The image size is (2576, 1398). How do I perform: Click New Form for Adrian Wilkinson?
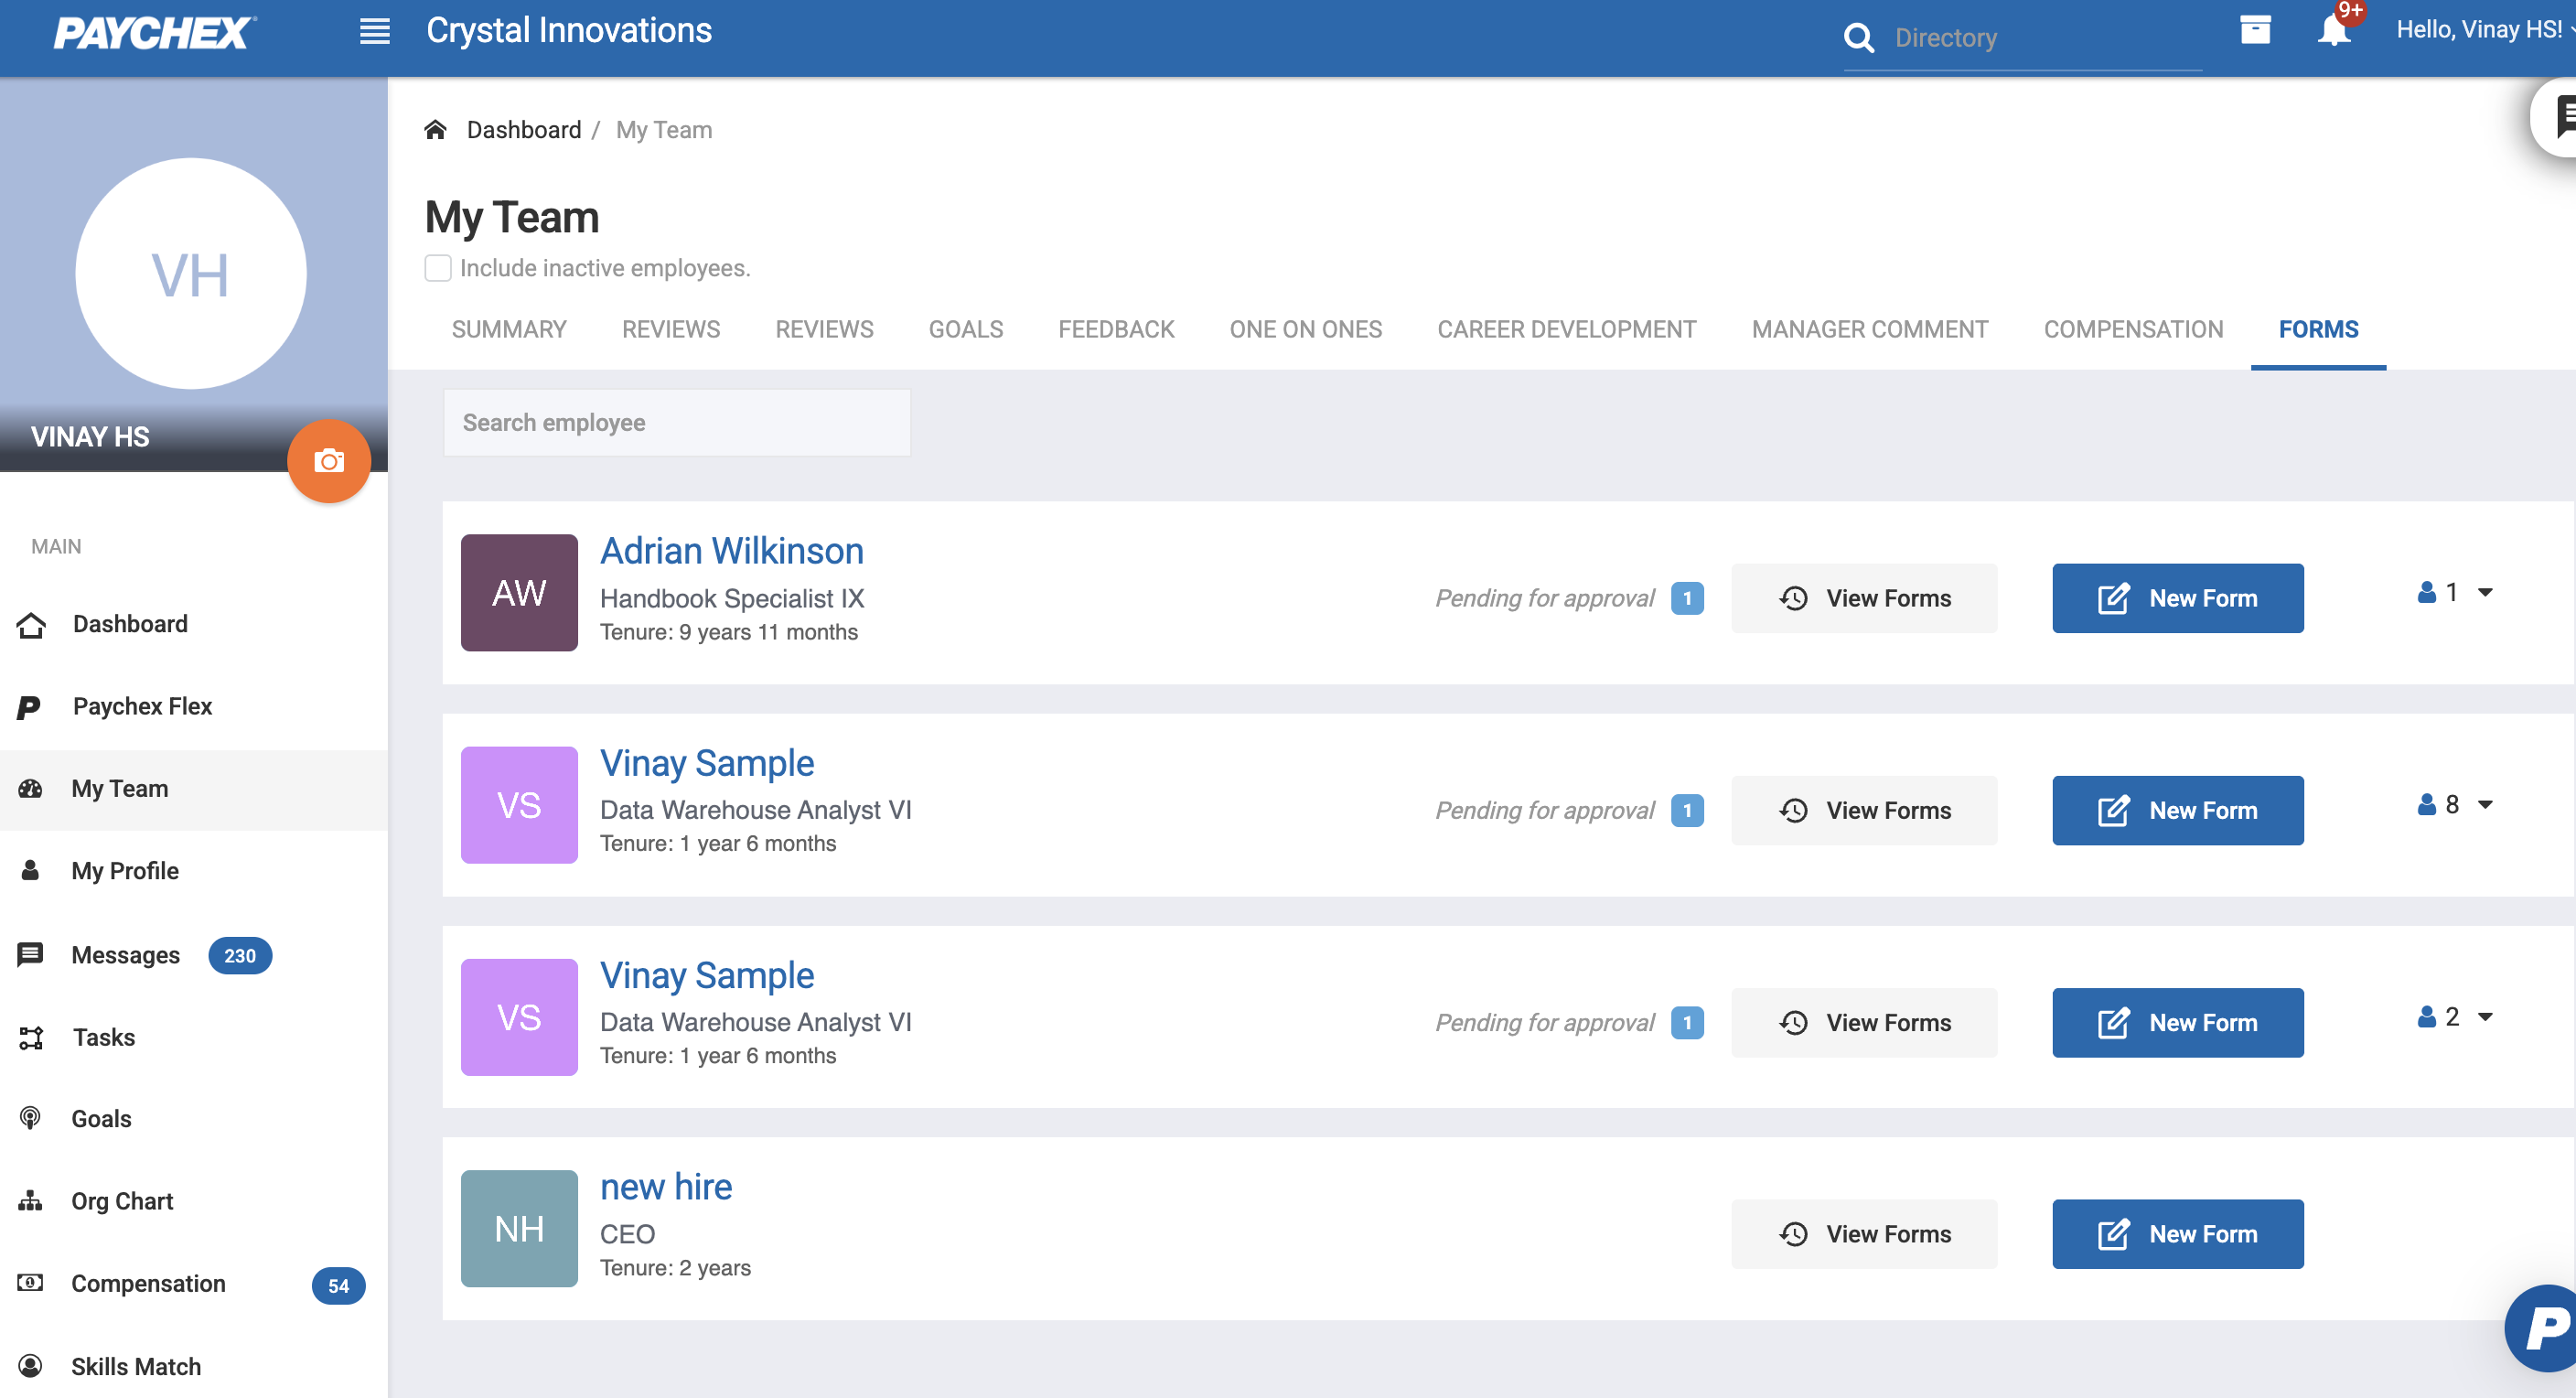2177,598
